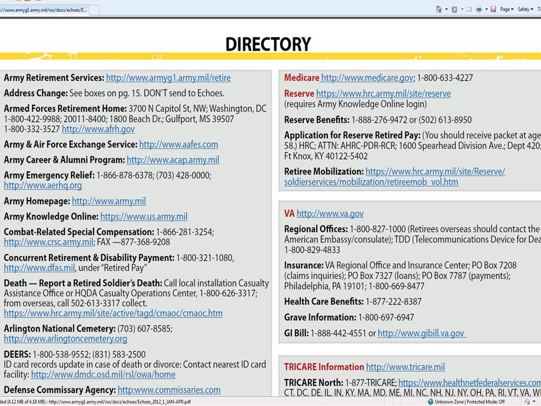Screen dimensions: 541x406
Task: Click 'Protected Mode: Off' in status bar
Action: (486, 402)
